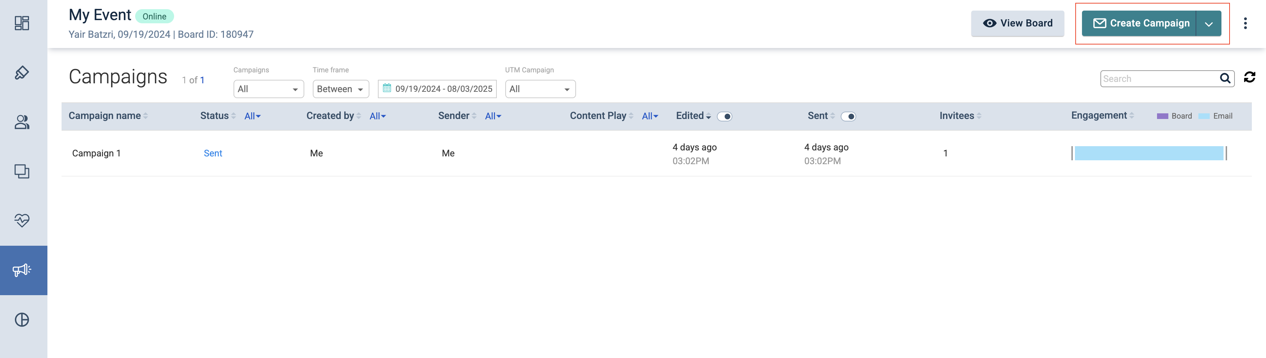Click the View Board button
1266x358 pixels.
tap(1017, 24)
